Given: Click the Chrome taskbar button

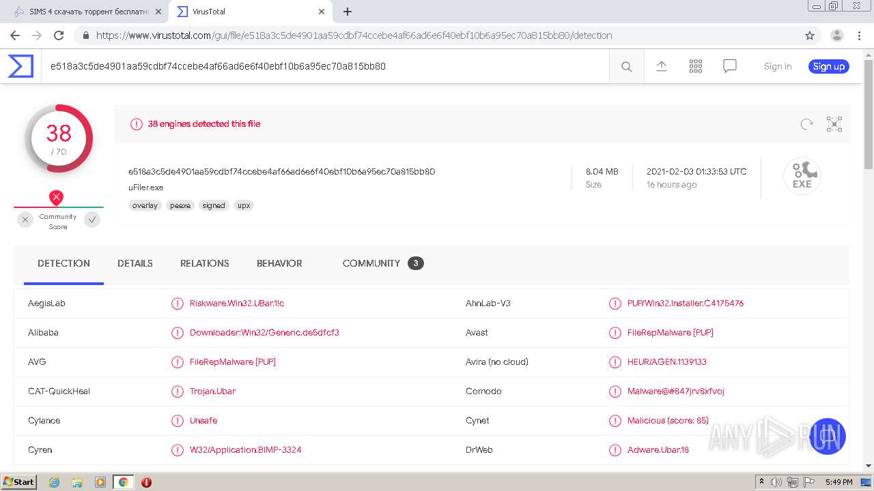Looking at the screenshot, I should pos(123,482).
